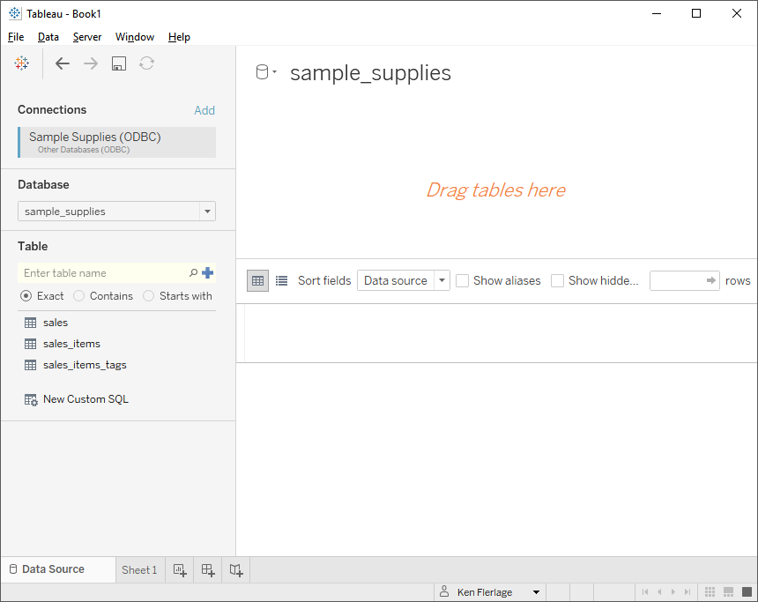The width and height of the screenshot is (758, 602).
Task: Open the Server menu
Action: tap(87, 37)
